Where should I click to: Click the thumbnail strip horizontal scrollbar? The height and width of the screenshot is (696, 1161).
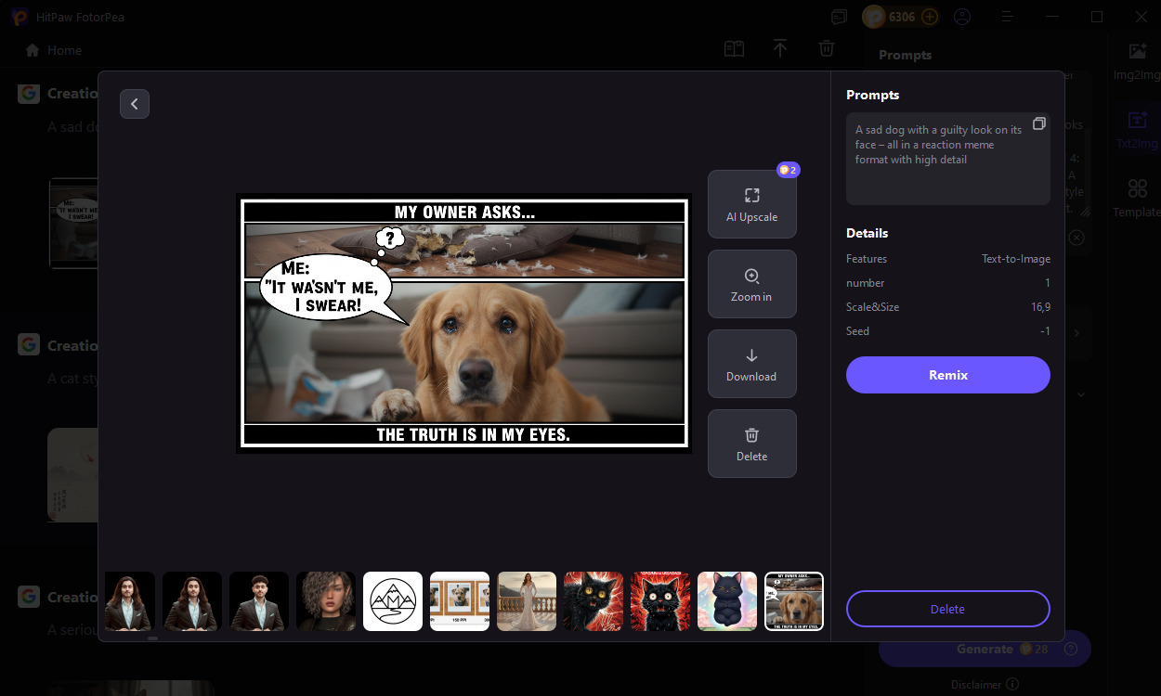152,638
